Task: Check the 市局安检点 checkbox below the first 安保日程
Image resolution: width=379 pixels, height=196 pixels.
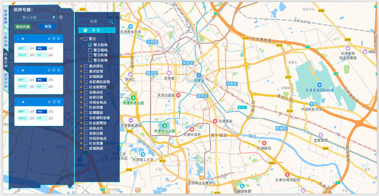Action: point(86,102)
